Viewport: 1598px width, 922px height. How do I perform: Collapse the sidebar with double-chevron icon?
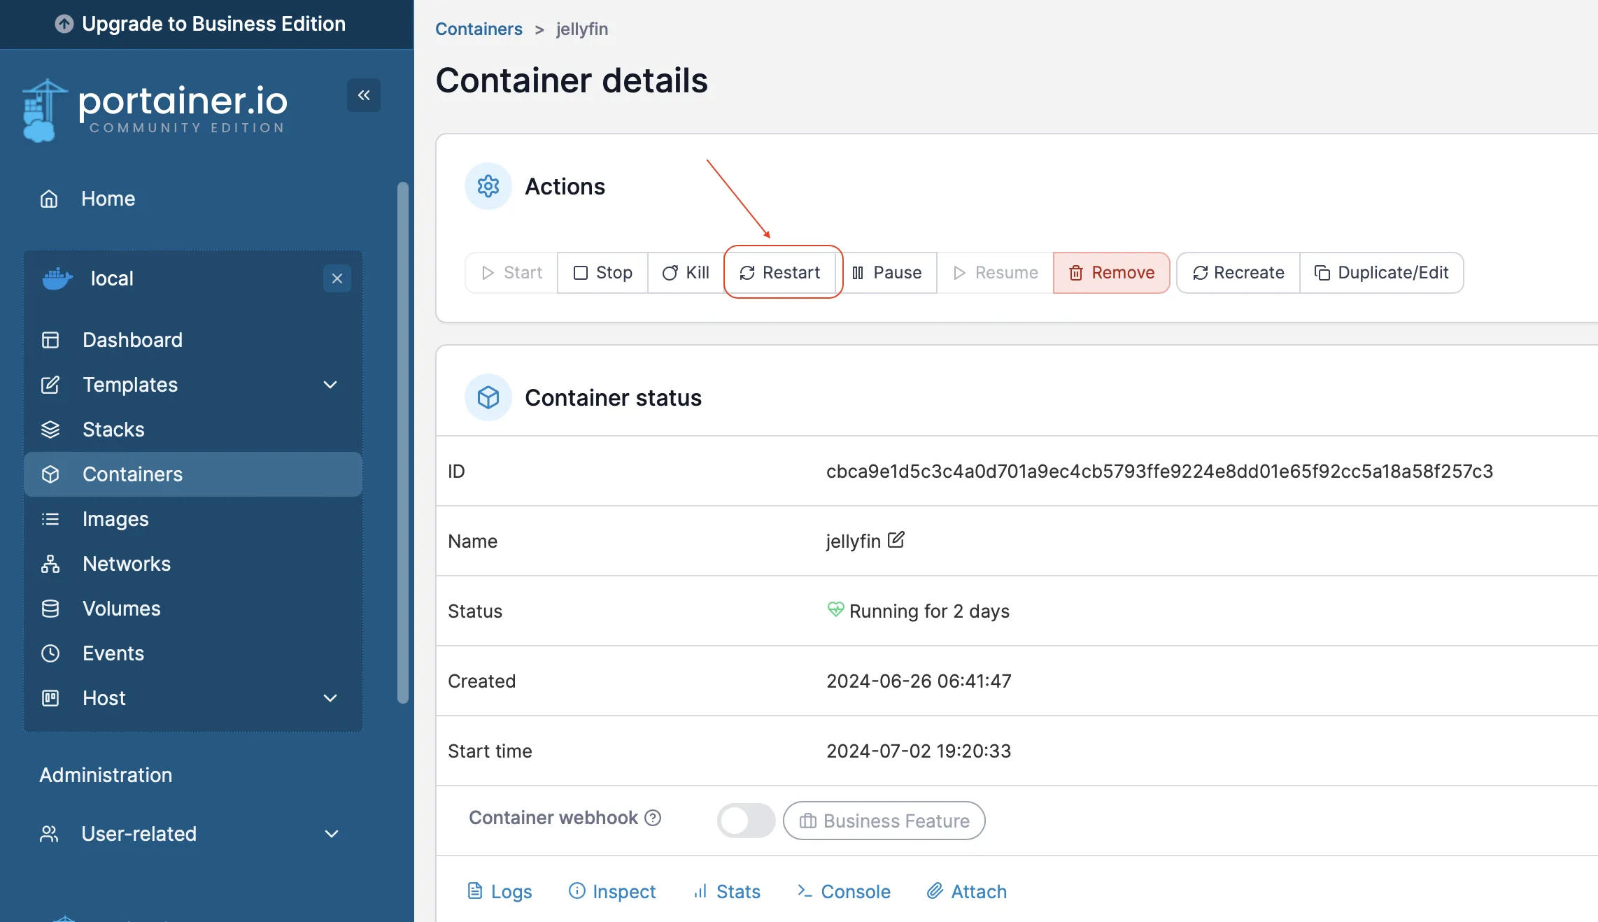364,95
